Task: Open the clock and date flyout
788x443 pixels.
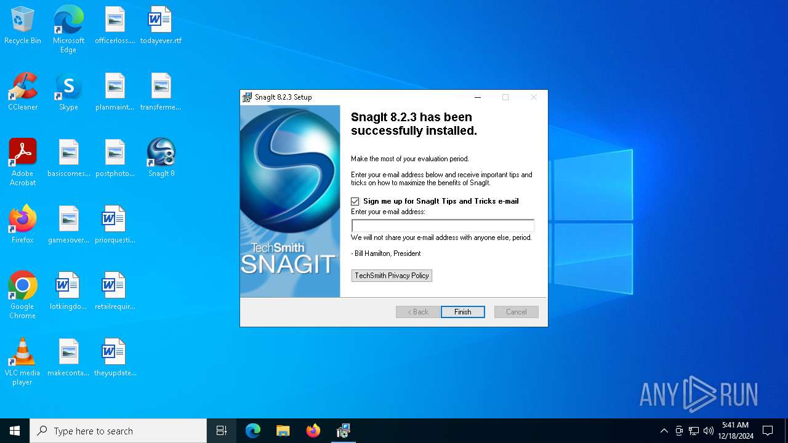Action: (736, 431)
